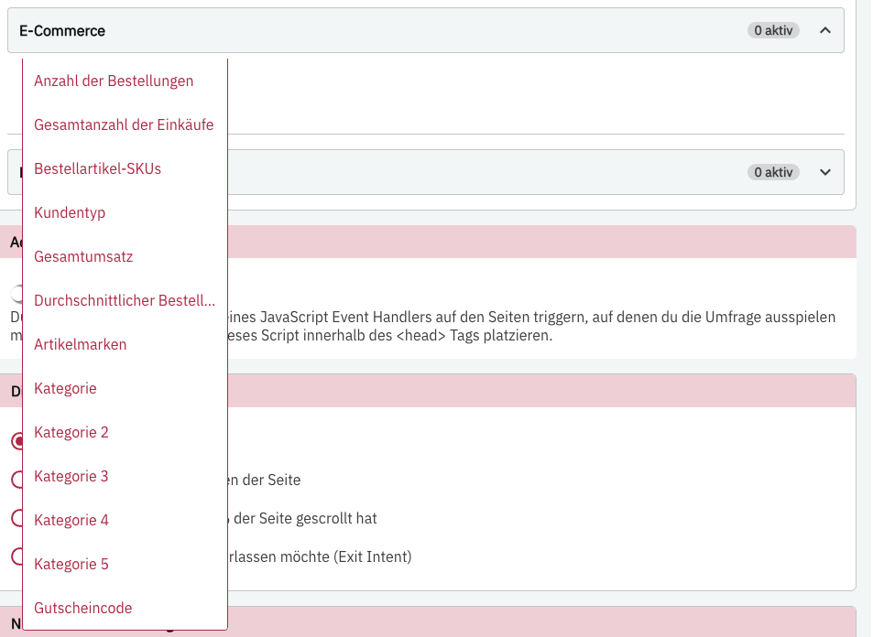Select 'Durchschnittlicher Bestell...' option
The height and width of the screenshot is (637, 873).
click(x=125, y=300)
